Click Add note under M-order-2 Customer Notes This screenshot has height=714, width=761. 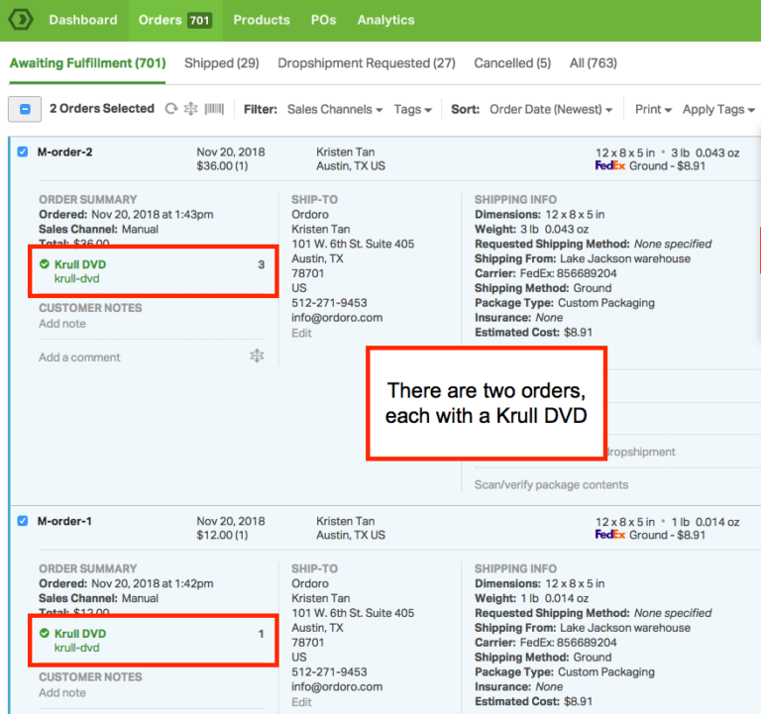pos(62,324)
